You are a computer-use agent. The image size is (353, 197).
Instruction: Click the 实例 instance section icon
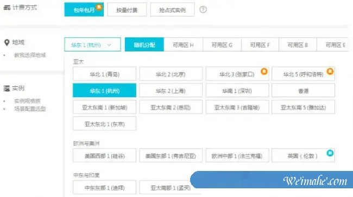coord(7,88)
